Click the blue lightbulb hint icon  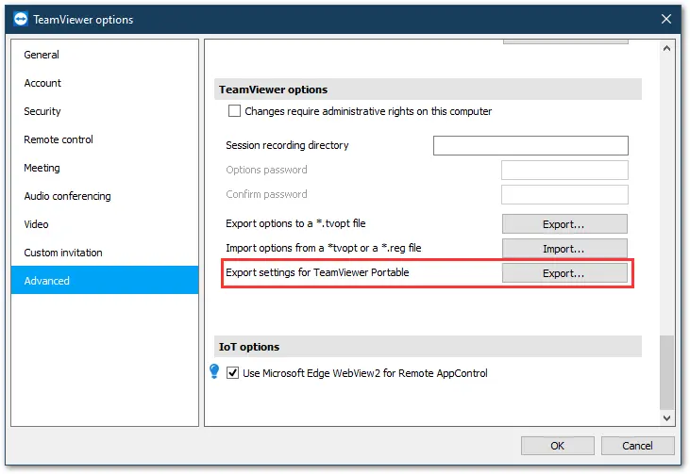coord(214,371)
